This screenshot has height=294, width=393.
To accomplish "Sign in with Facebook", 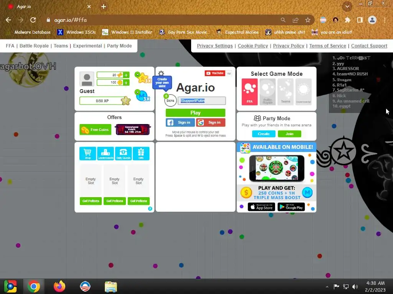I will click(x=180, y=122).
